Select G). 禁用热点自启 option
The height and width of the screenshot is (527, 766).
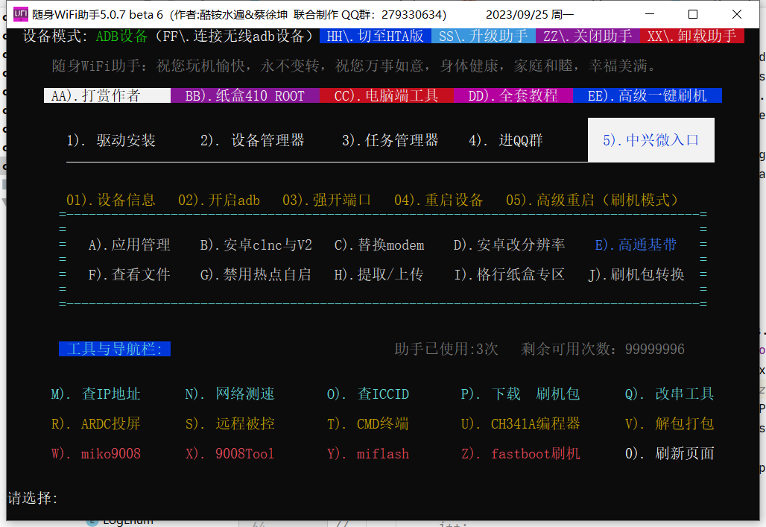(256, 275)
